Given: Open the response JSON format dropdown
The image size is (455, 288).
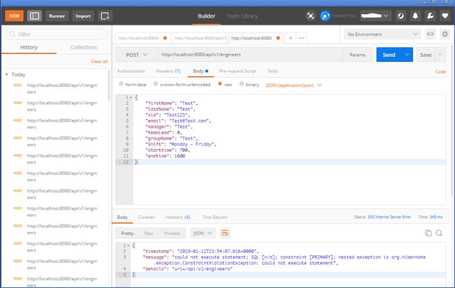Looking at the screenshot, I should tap(203, 233).
